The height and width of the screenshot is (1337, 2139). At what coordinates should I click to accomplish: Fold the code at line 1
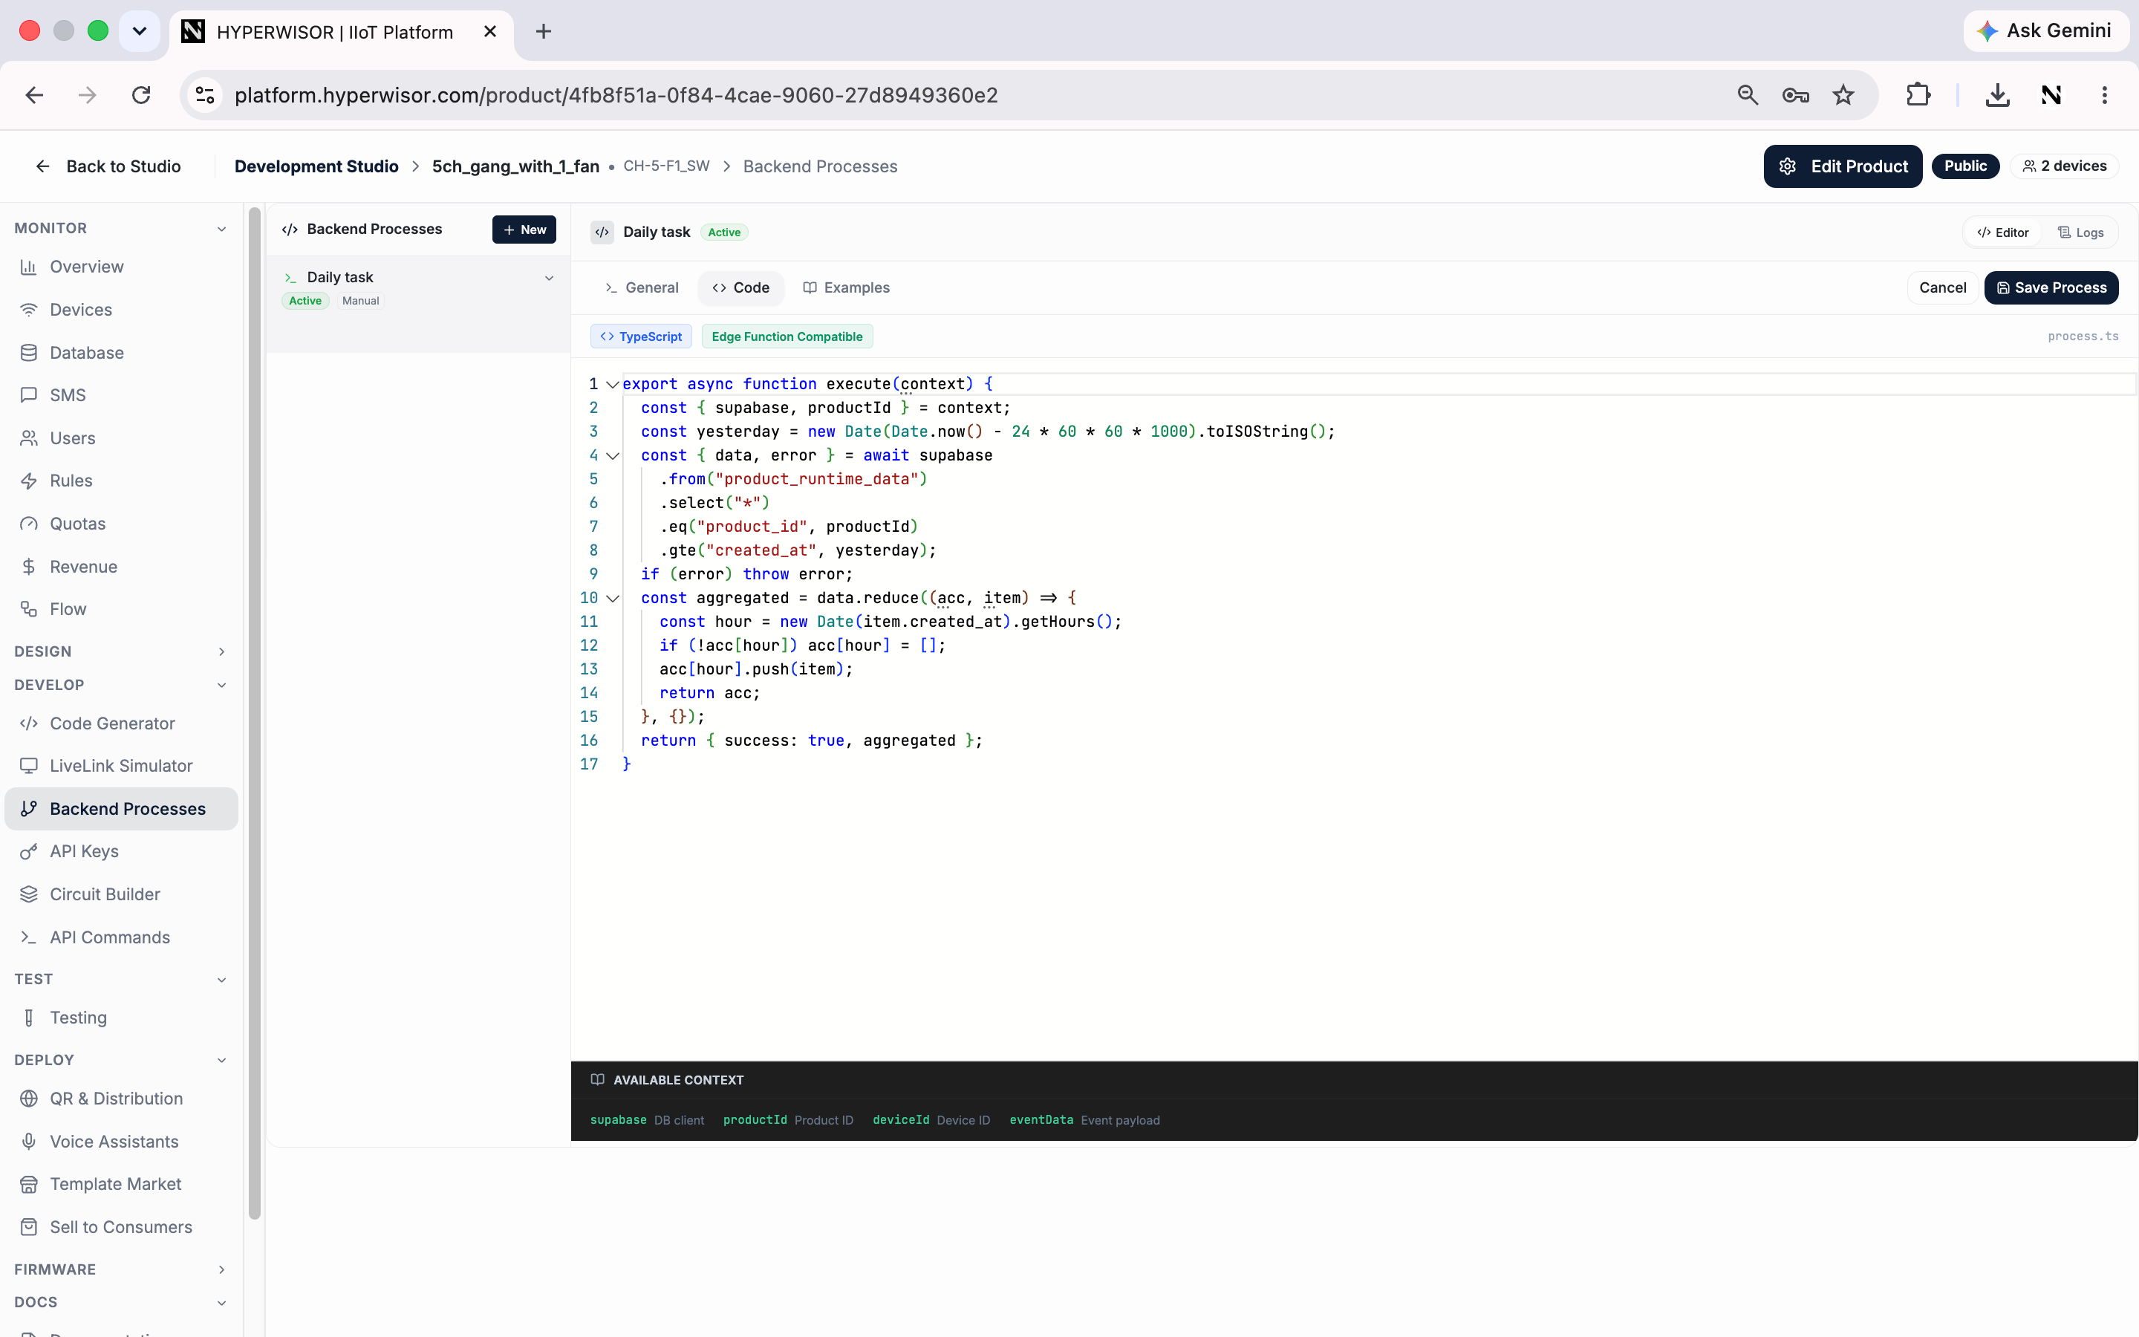613,384
